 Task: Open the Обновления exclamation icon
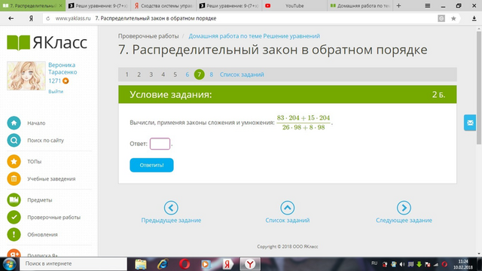click(14, 234)
